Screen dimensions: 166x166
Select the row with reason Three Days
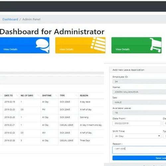pos(52,140)
